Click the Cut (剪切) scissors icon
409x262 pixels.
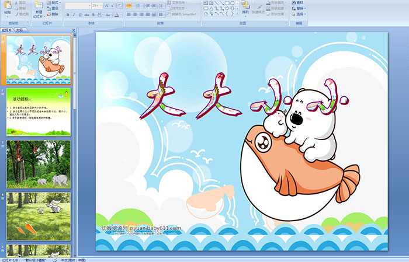tap(16, 2)
